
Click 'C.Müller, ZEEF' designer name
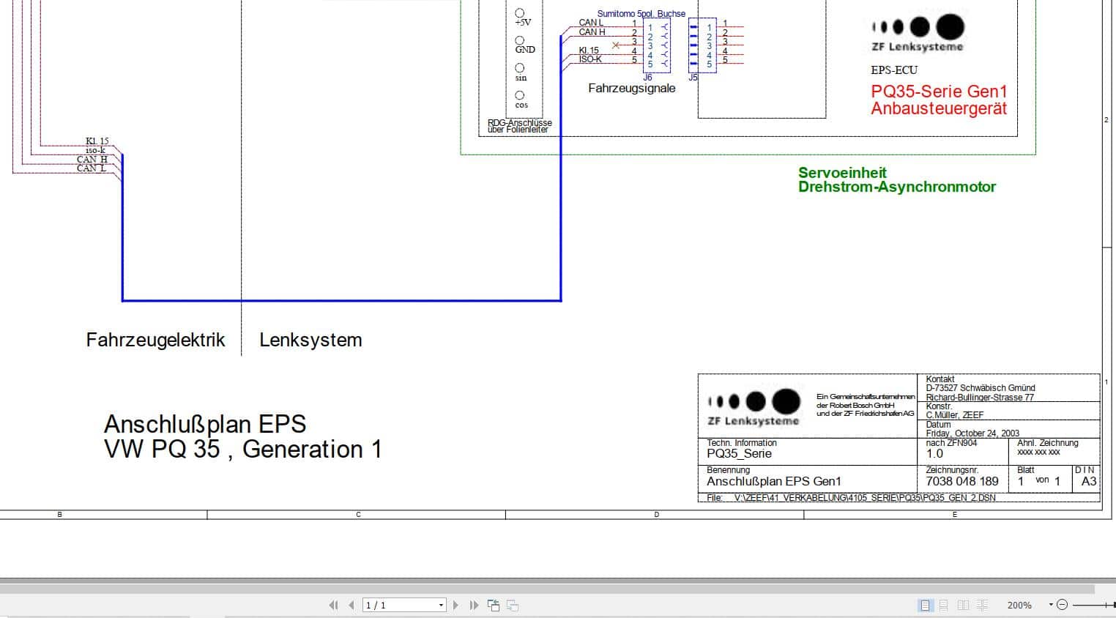pos(955,415)
